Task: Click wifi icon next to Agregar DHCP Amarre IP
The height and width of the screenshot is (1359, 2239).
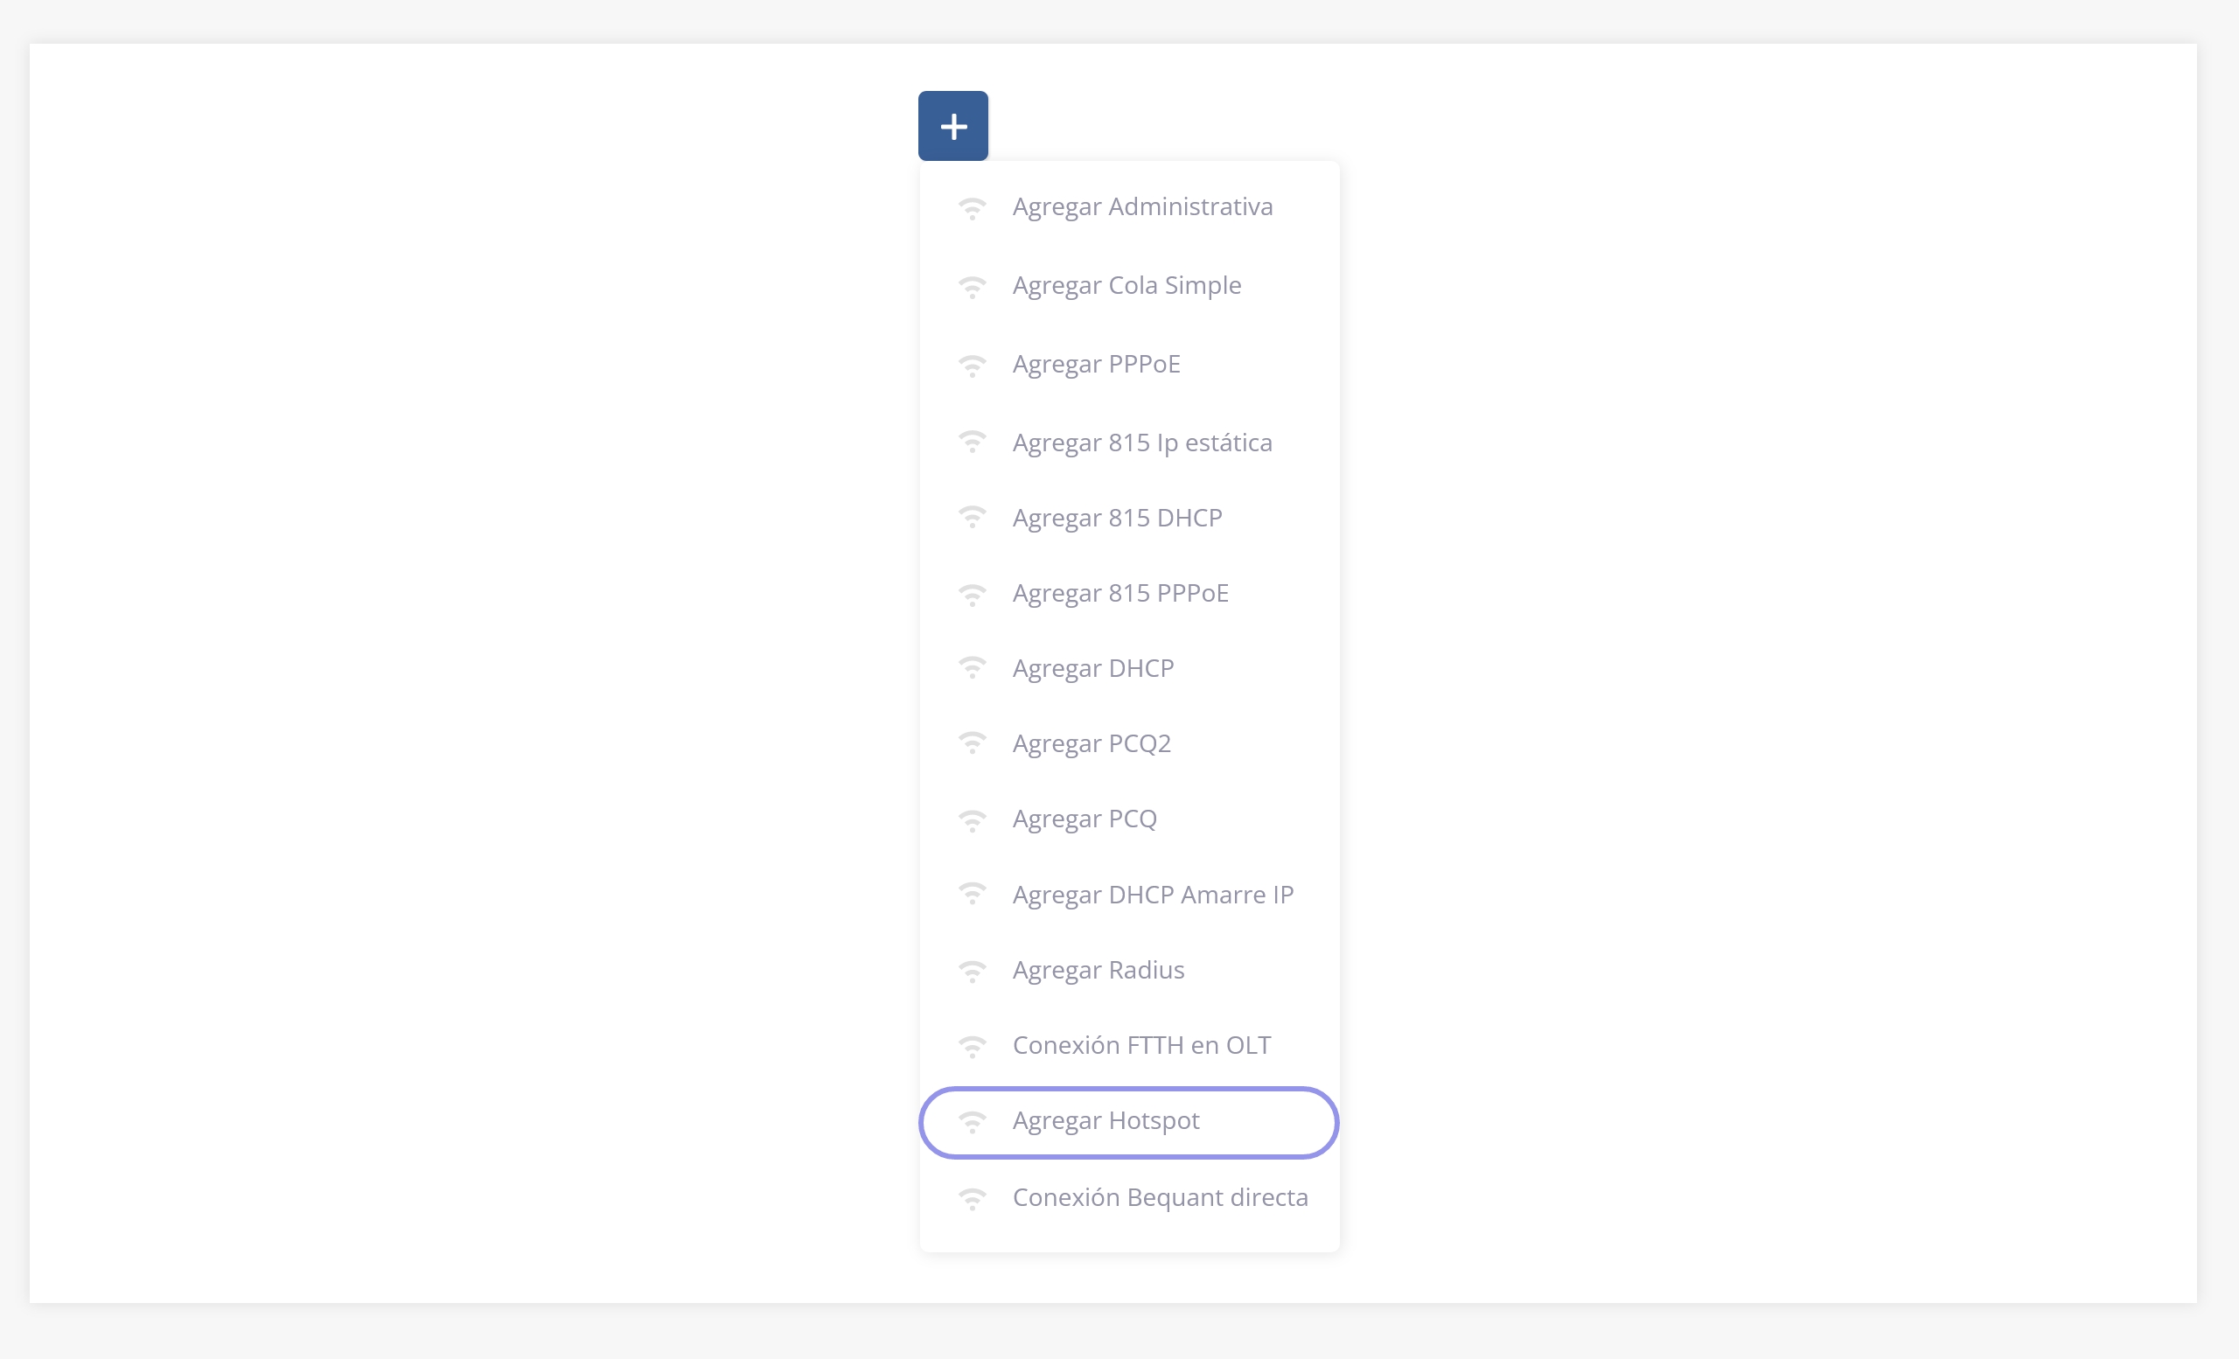Action: (972, 895)
